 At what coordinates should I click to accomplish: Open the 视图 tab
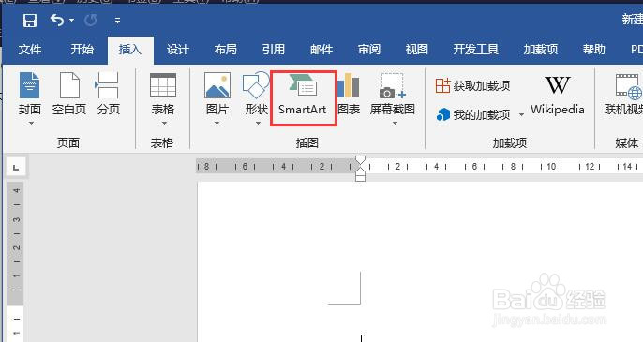coord(416,50)
